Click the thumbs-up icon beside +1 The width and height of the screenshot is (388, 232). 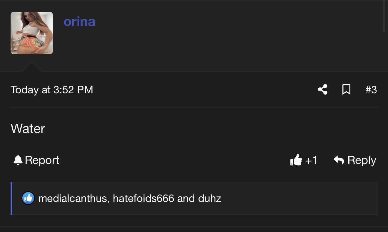coord(296,160)
